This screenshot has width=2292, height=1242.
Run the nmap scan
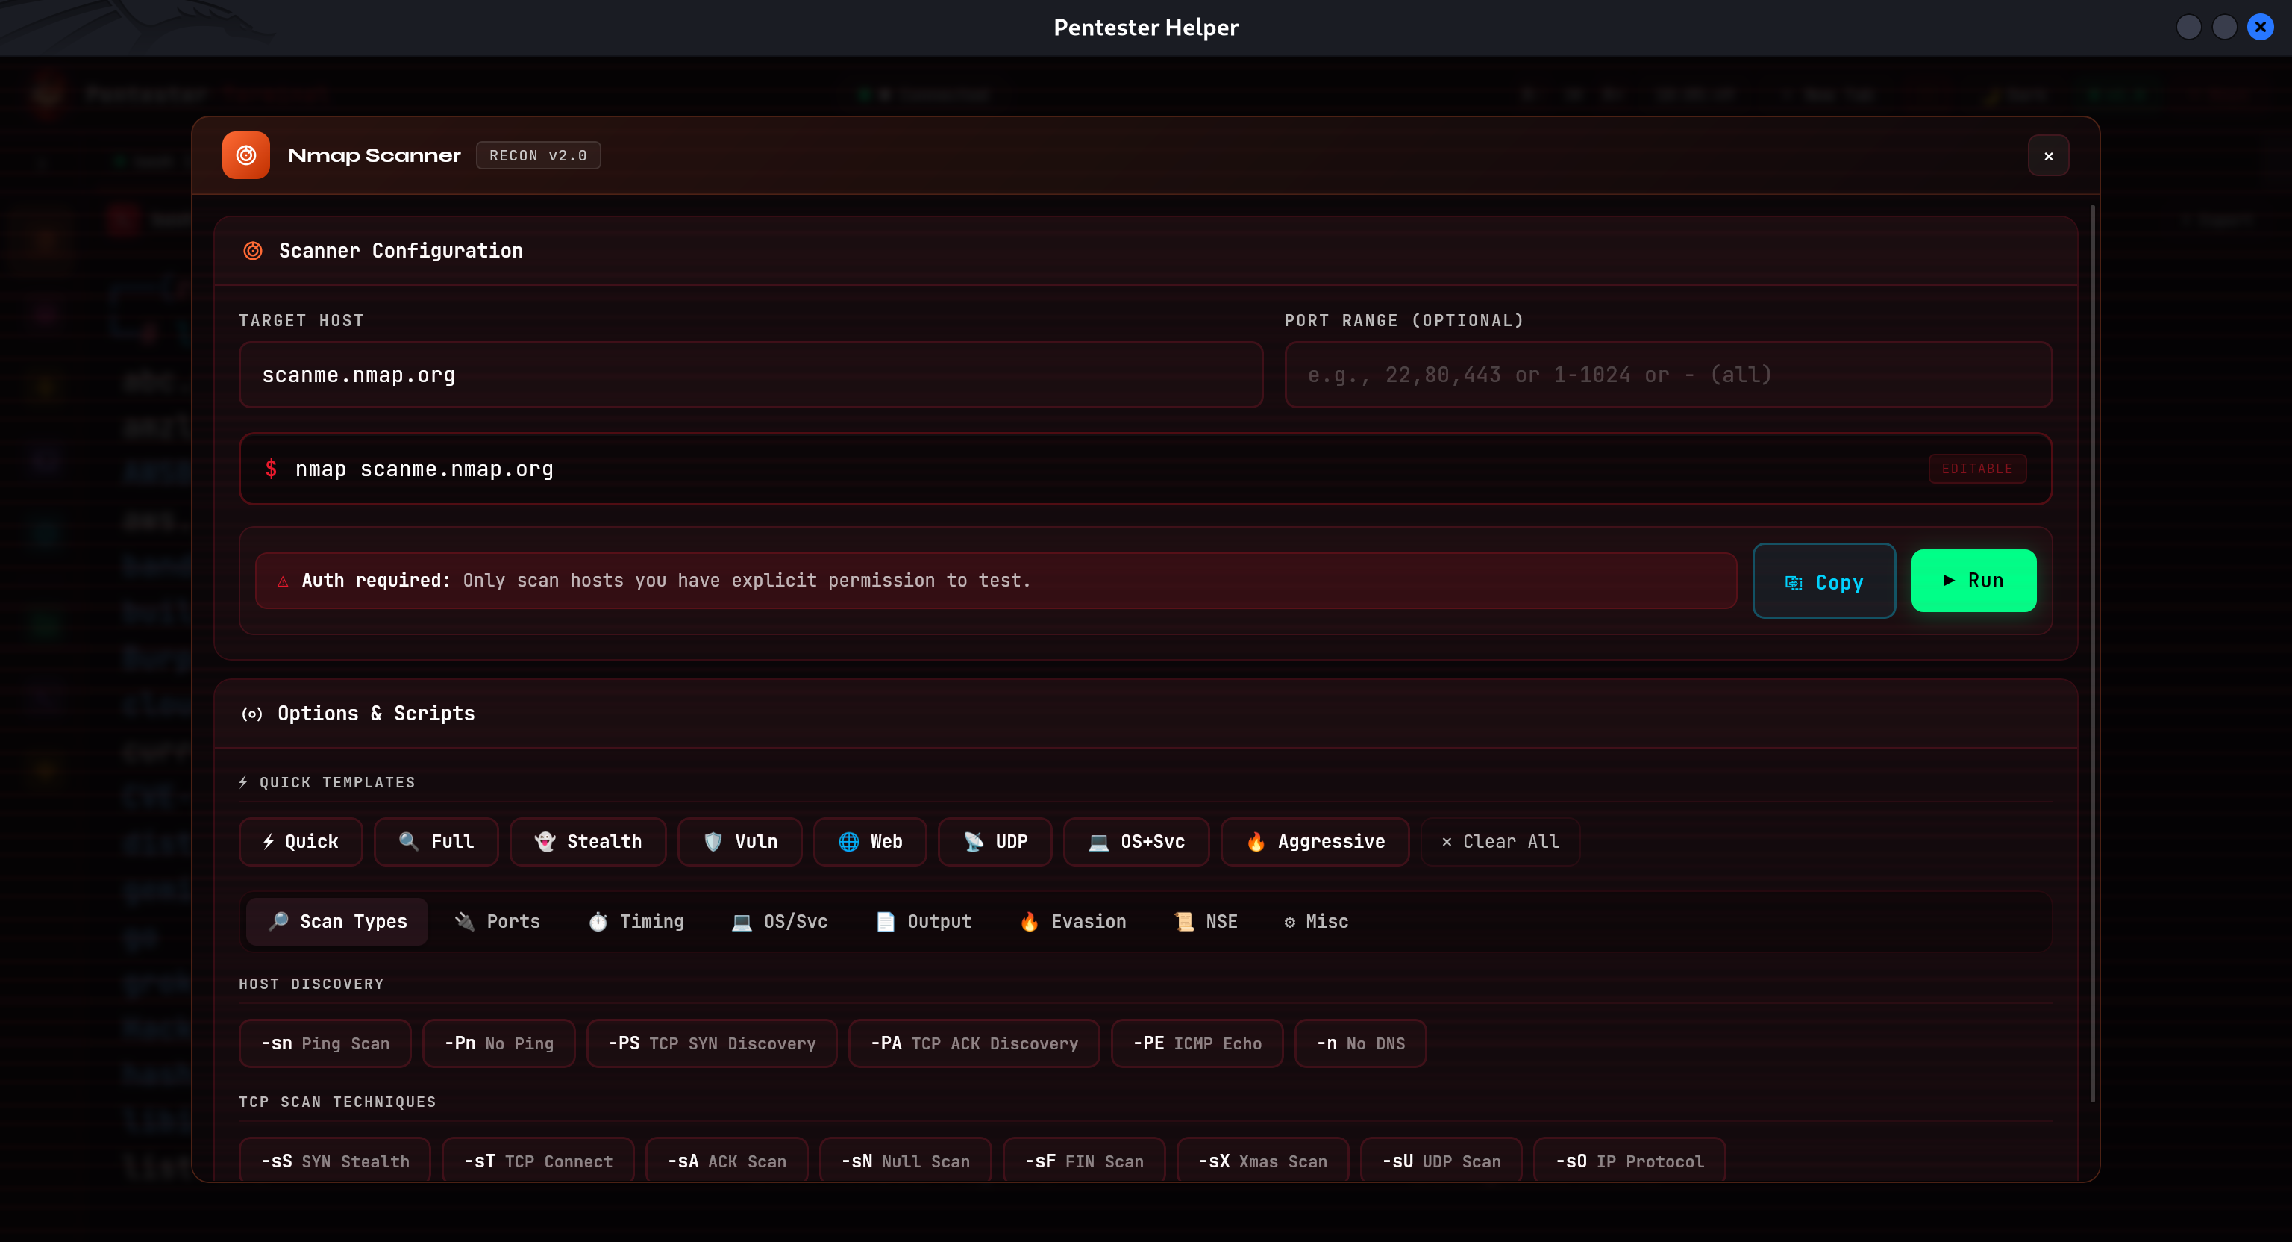click(1973, 581)
